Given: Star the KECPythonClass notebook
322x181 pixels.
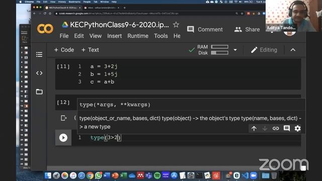Looking at the screenshot, I should click(x=176, y=25).
